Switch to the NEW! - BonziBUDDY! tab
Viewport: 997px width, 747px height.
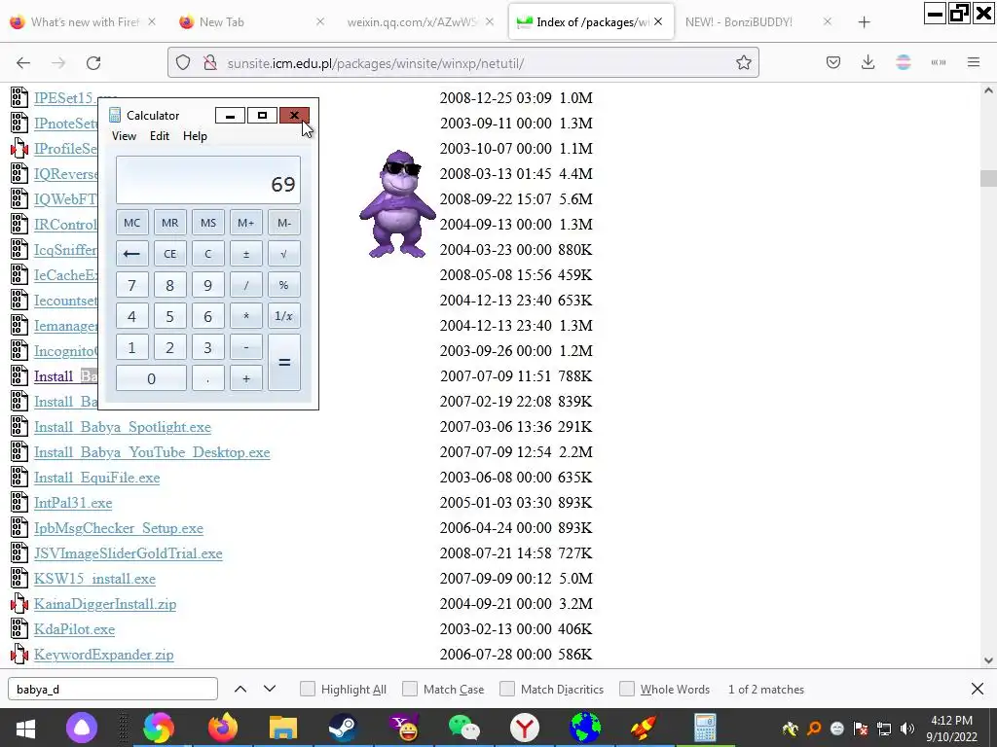click(x=757, y=22)
